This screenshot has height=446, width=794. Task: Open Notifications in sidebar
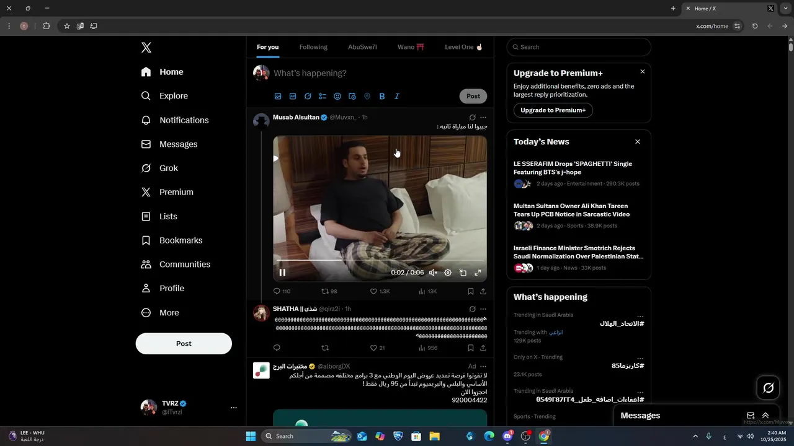(175, 120)
